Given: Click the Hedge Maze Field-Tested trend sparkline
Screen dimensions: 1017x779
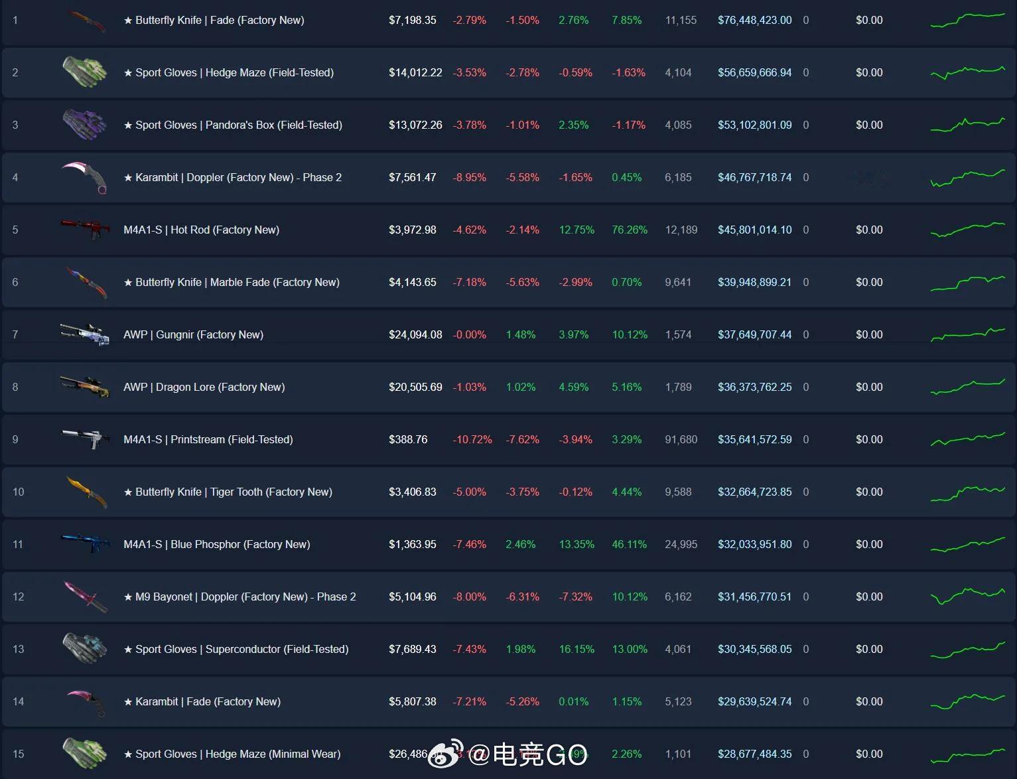Looking at the screenshot, I should (x=968, y=72).
